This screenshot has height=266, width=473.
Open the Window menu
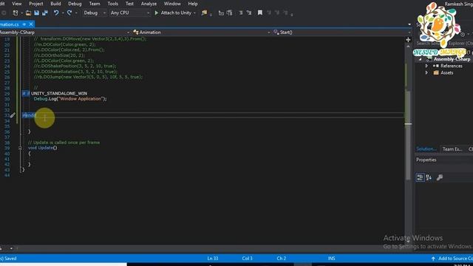point(172,4)
